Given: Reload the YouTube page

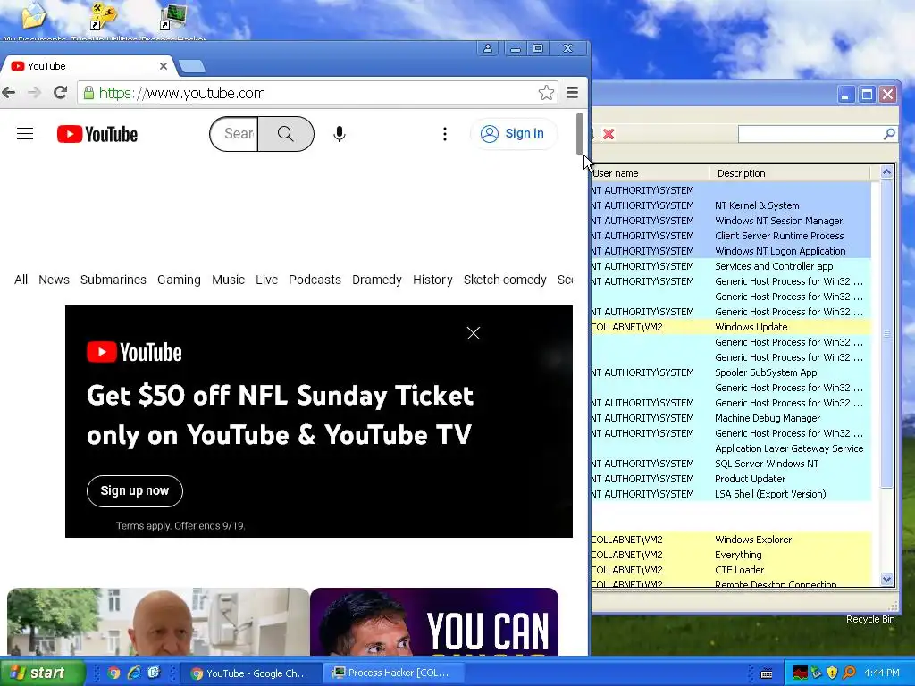Looking at the screenshot, I should click(x=60, y=92).
